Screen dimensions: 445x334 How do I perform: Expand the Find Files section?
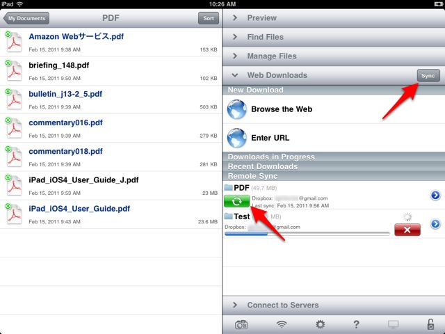(x=334, y=37)
